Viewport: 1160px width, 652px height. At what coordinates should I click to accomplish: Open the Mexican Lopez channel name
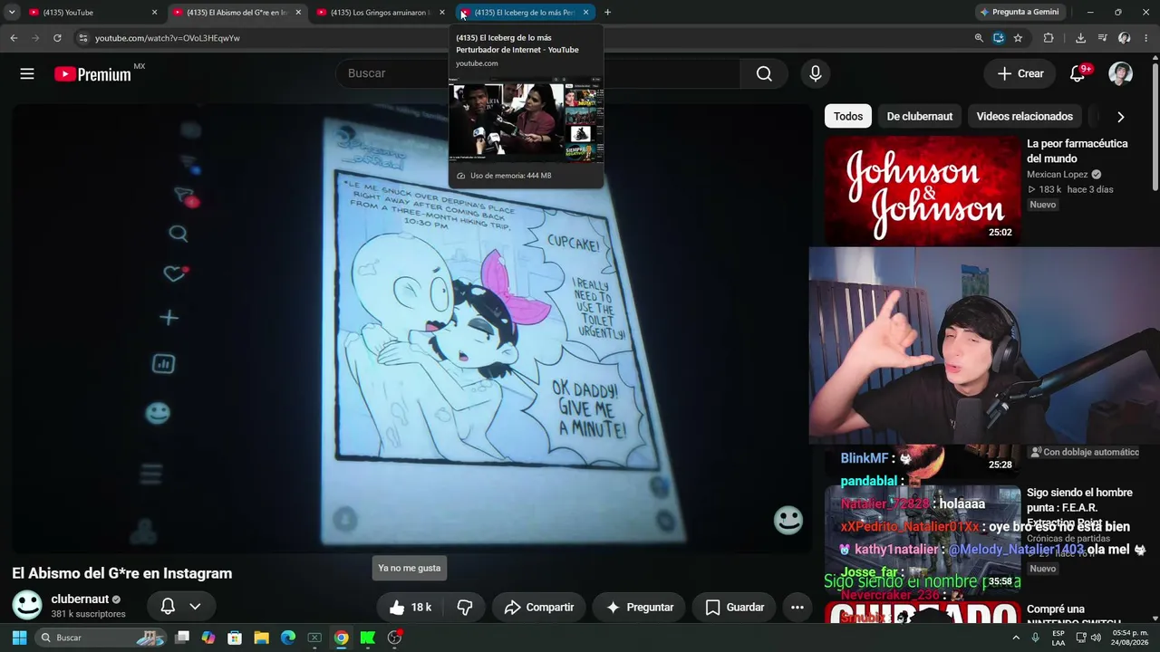click(1058, 175)
